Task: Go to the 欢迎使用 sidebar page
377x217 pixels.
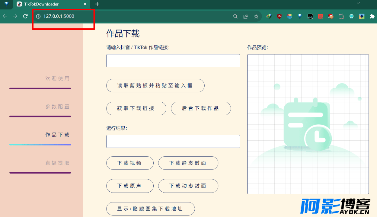Action: coord(57,78)
